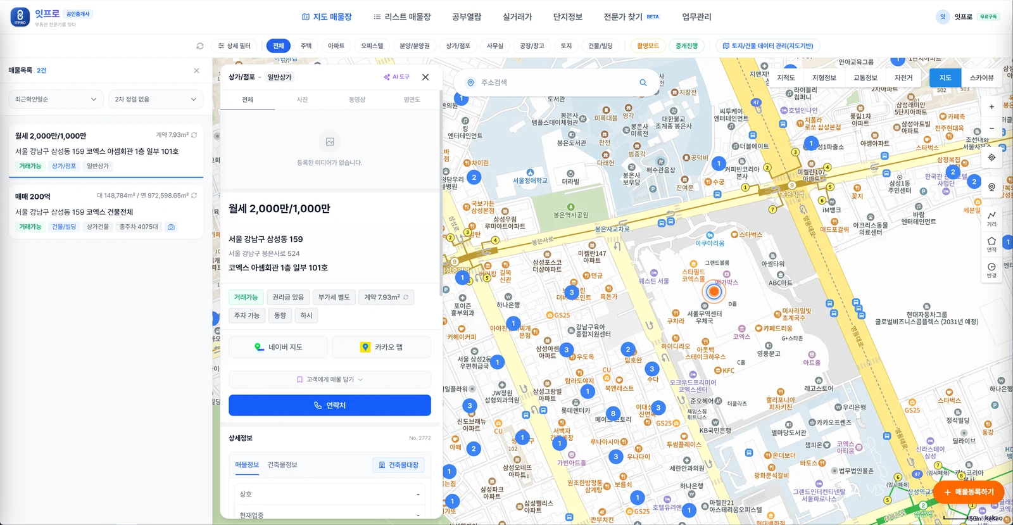Click the empty media placeholder image icon
The image size is (1013, 525).
pyautogui.click(x=330, y=142)
